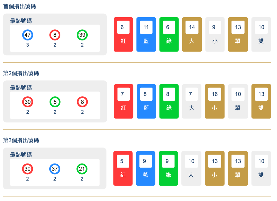Select the gold 大 tile showing 14
This screenshot has width=277, height=201.
point(192,35)
